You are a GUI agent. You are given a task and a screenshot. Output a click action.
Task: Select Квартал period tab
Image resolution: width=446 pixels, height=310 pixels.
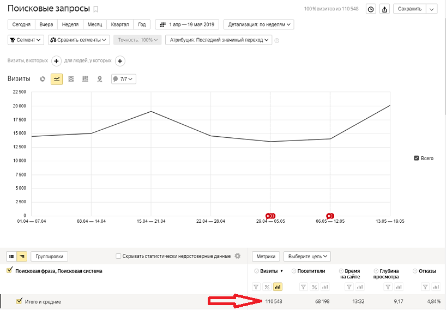coord(120,25)
